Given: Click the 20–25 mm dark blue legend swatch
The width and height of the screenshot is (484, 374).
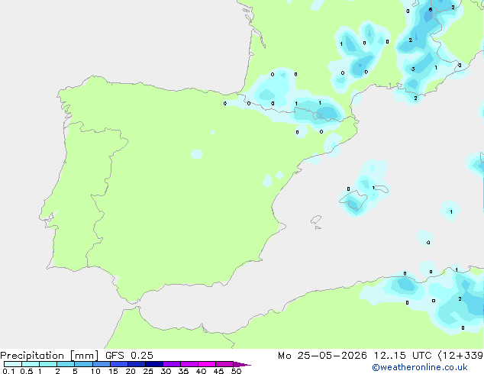Looking at the screenshot, I should [x=137, y=364].
